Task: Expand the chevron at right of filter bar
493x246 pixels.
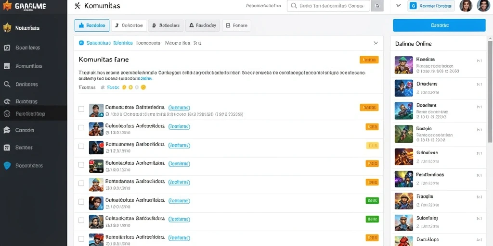Action: (376, 43)
